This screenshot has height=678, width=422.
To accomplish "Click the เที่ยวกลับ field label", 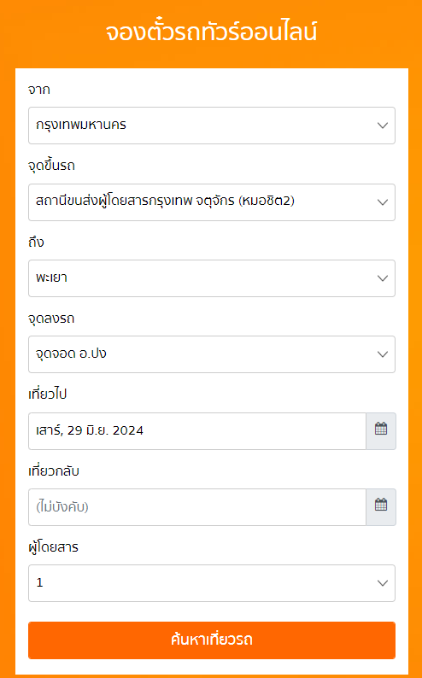I will coord(54,471).
